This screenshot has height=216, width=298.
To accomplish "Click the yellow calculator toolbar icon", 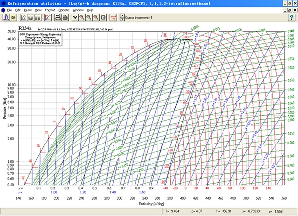I will (x=13, y=18).
